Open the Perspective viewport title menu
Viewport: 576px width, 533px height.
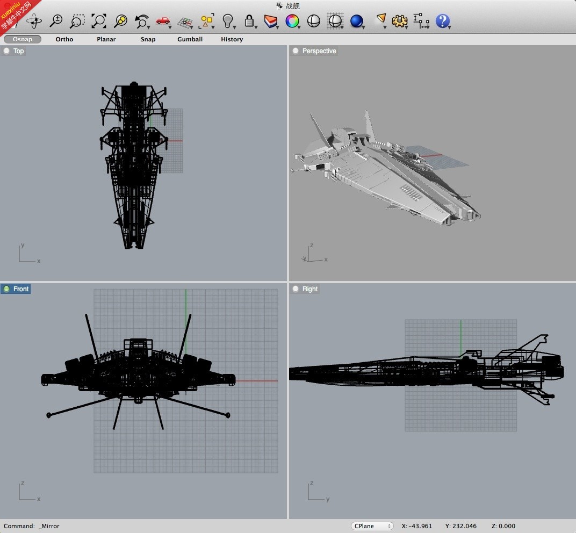314,51
